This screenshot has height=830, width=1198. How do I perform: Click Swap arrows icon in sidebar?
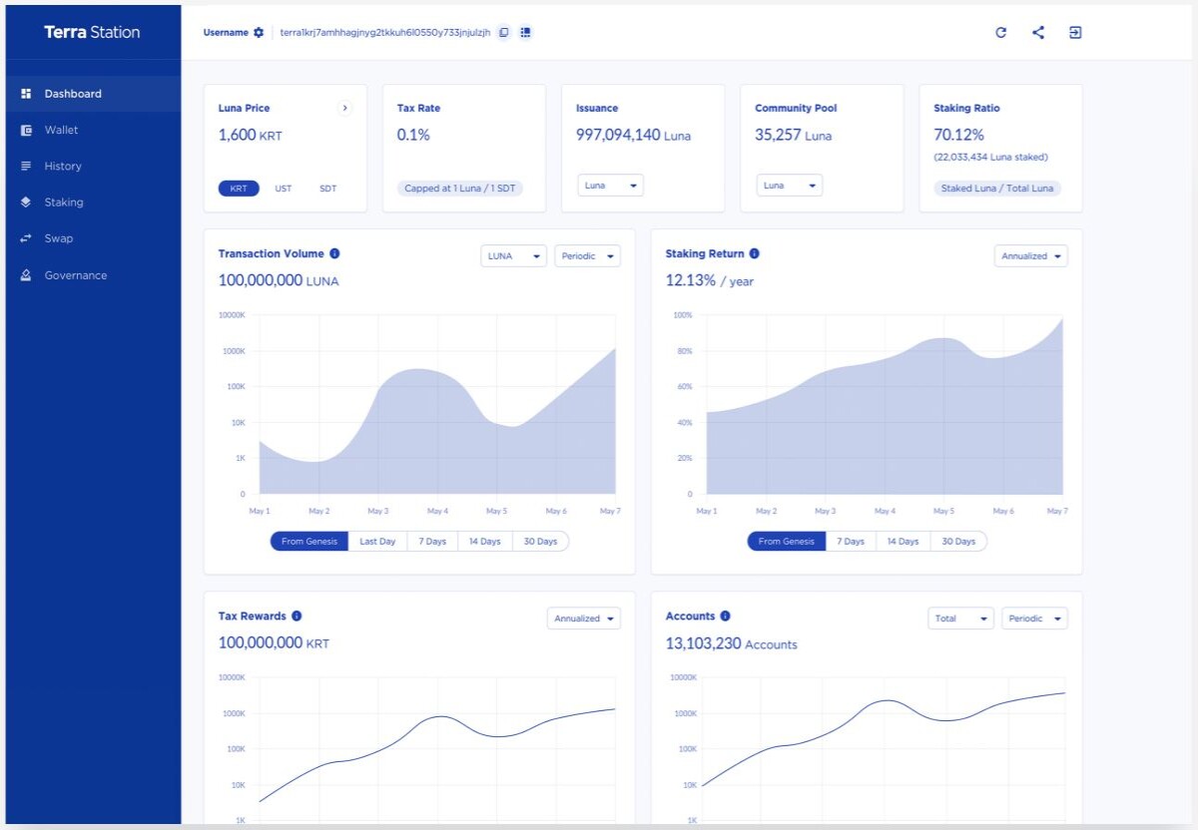pos(27,238)
